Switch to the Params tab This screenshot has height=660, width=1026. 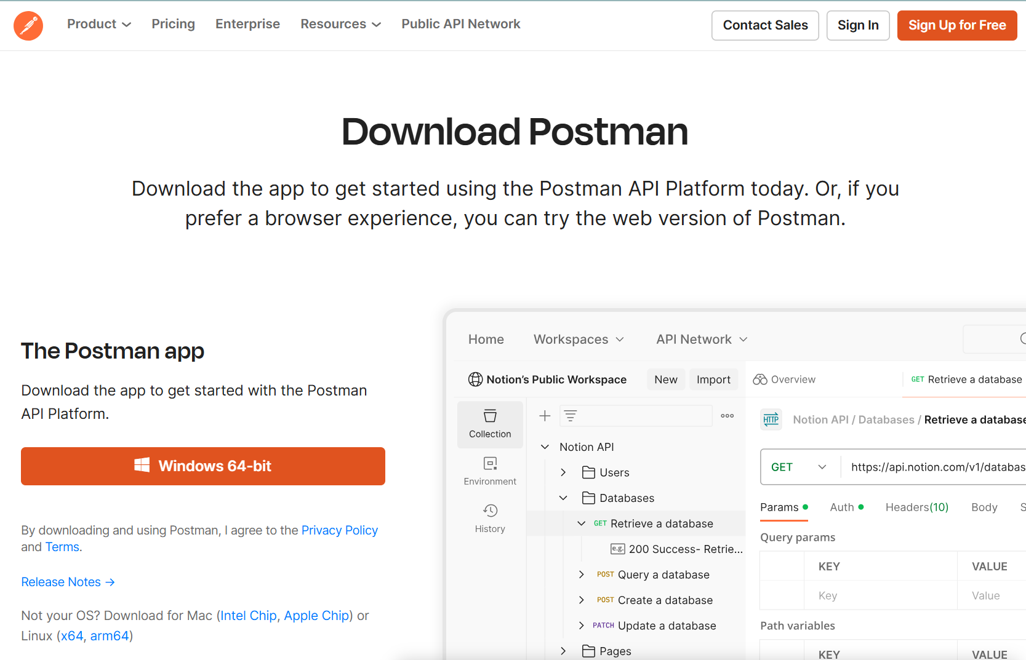(784, 507)
